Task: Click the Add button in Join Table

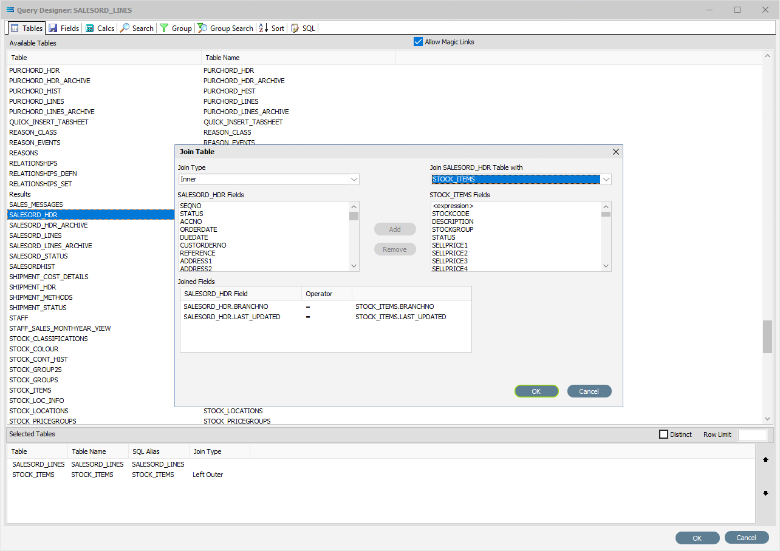Action: pos(395,229)
